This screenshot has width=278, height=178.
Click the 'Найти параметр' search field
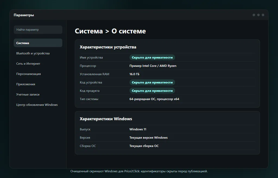38,30
